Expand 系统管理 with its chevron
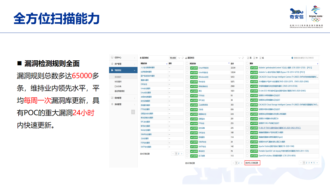This screenshot has width=330, height=185. [x=134, y=105]
